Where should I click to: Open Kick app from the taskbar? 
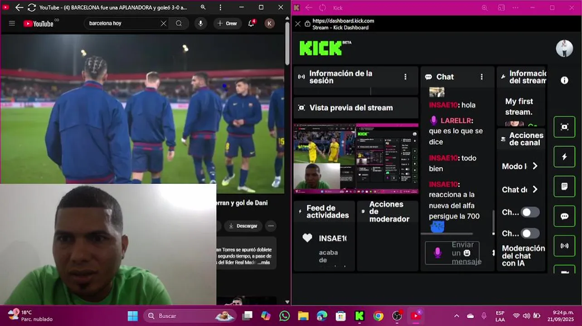pyautogui.click(x=359, y=316)
